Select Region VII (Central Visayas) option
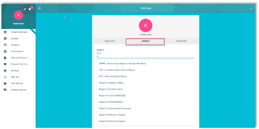This screenshot has height=129, width=259. tap(112, 121)
